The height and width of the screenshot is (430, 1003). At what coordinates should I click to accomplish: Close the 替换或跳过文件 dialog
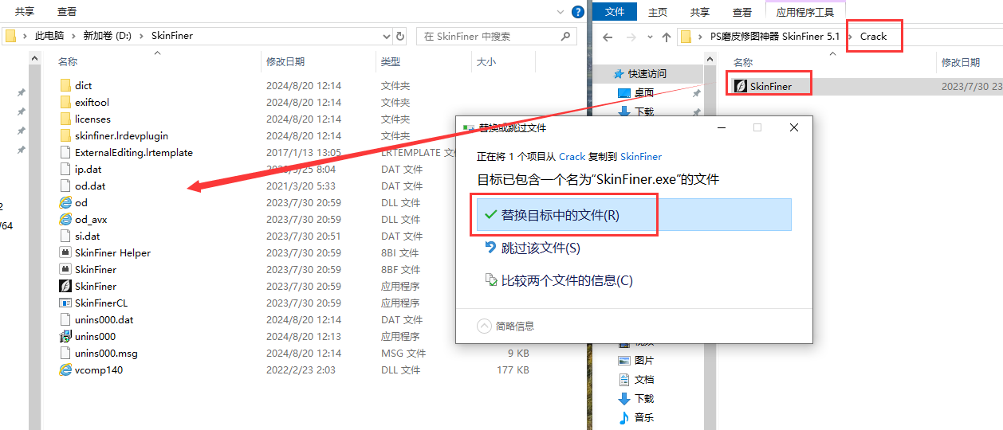tap(794, 127)
